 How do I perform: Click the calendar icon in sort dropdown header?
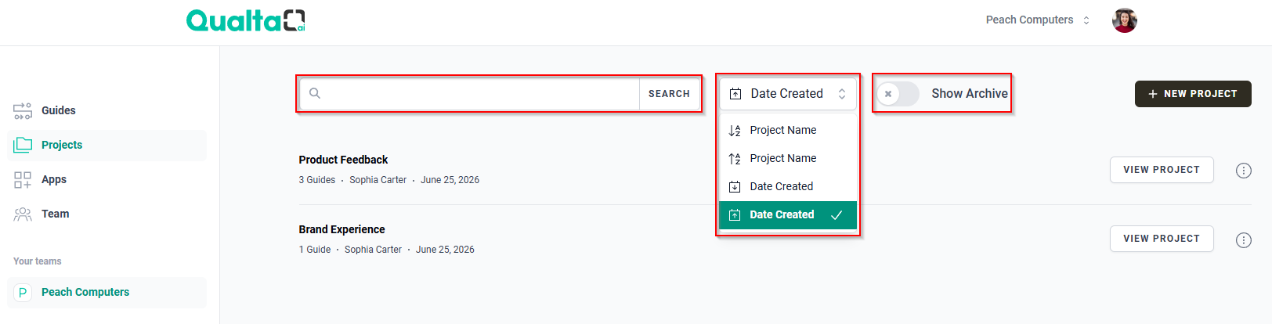click(735, 94)
